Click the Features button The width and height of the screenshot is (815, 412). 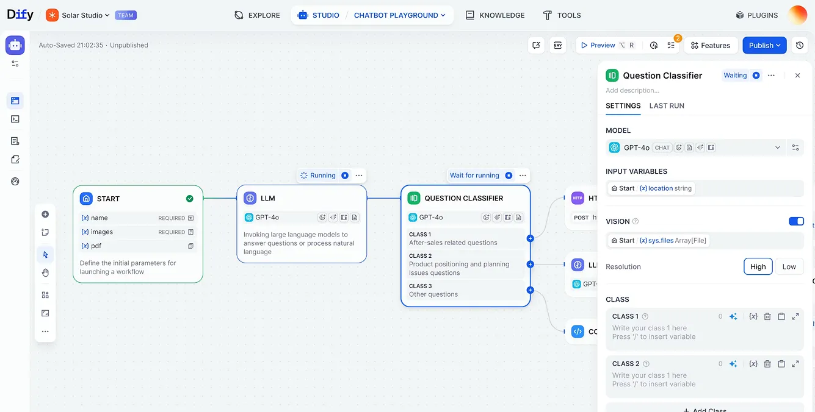coord(710,45)
